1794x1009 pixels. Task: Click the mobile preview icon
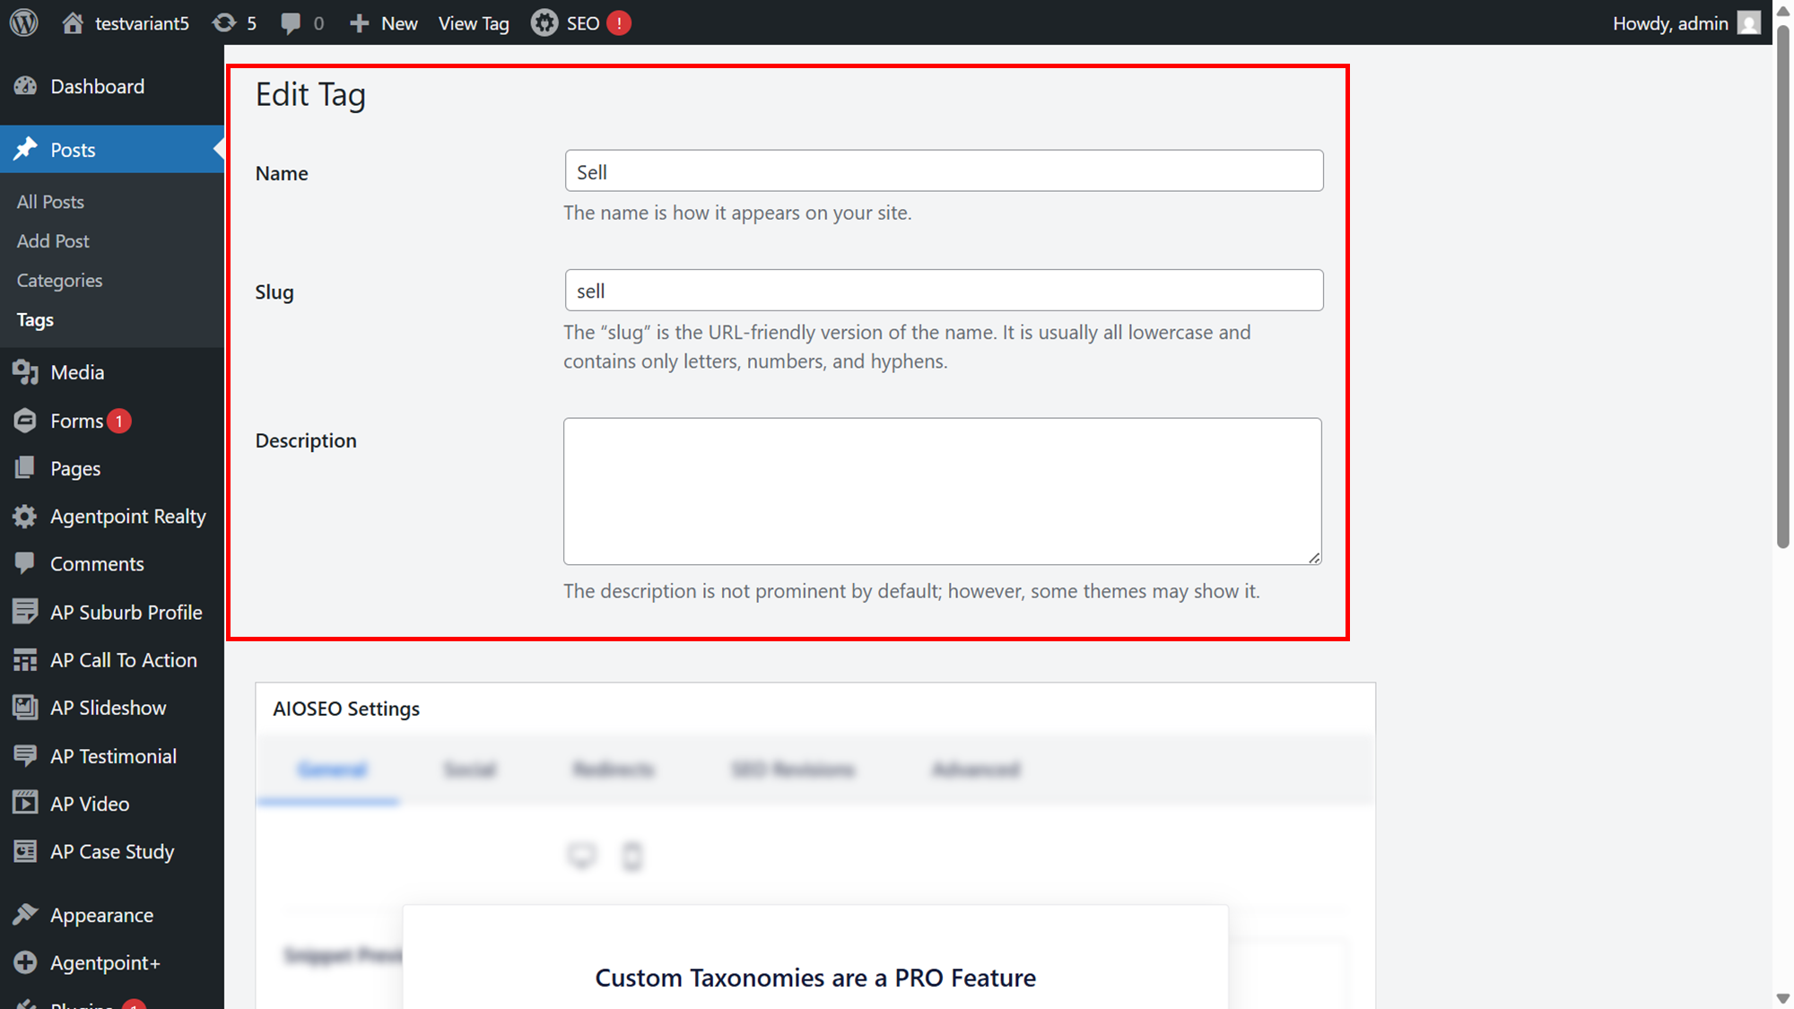pos(632,857)
